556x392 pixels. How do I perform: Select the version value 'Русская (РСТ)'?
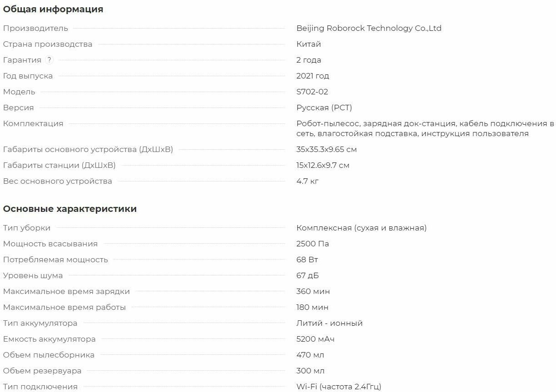click(x=324, y=108)
